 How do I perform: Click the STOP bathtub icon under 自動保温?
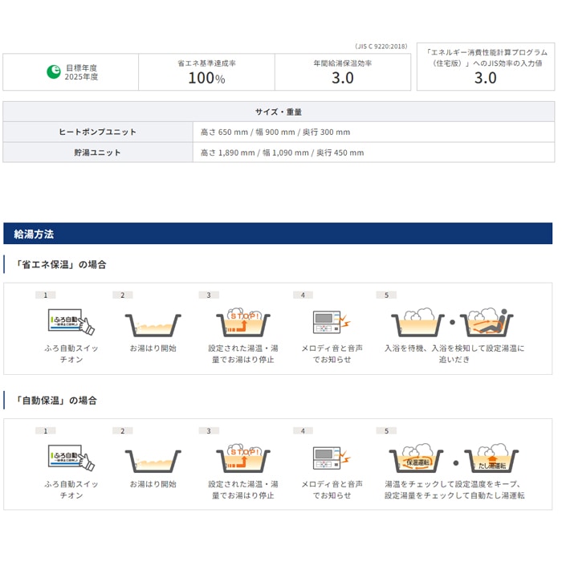[241, 458]
